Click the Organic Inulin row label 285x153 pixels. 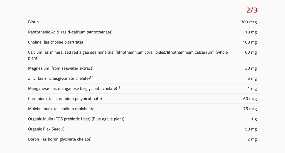point(76,119)
